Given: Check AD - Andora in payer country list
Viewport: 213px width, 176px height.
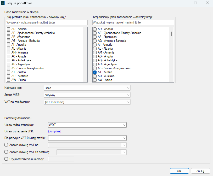Looking at the screenshot, I should pos(9,29).
